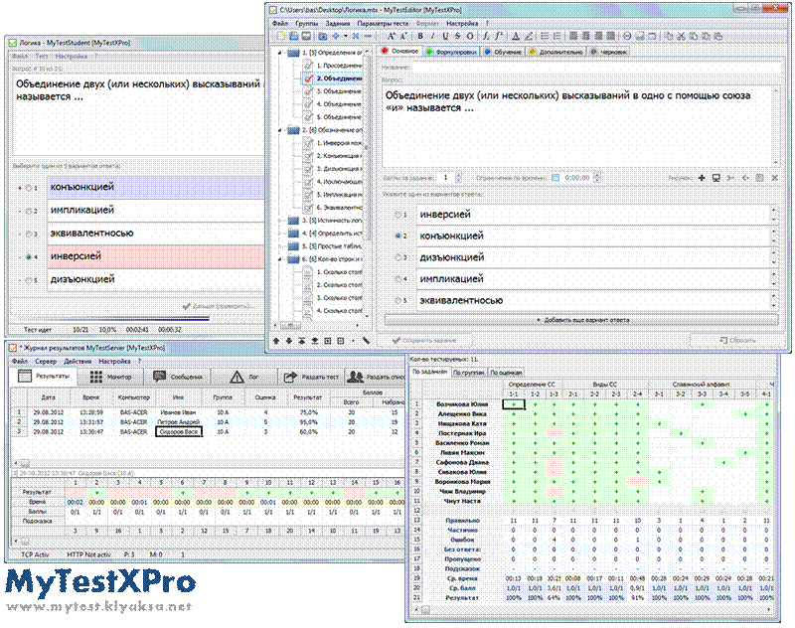Select radio 1 for инверсией in editor
This screenshot has width=795, height=628.
click(x=398, y=215)
